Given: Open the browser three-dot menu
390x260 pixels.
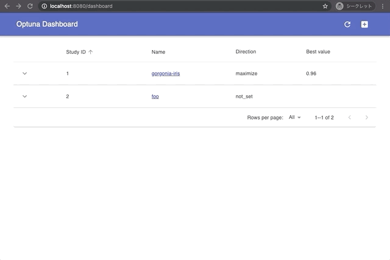Looking at the screenshot, I should tap(383, 6).
